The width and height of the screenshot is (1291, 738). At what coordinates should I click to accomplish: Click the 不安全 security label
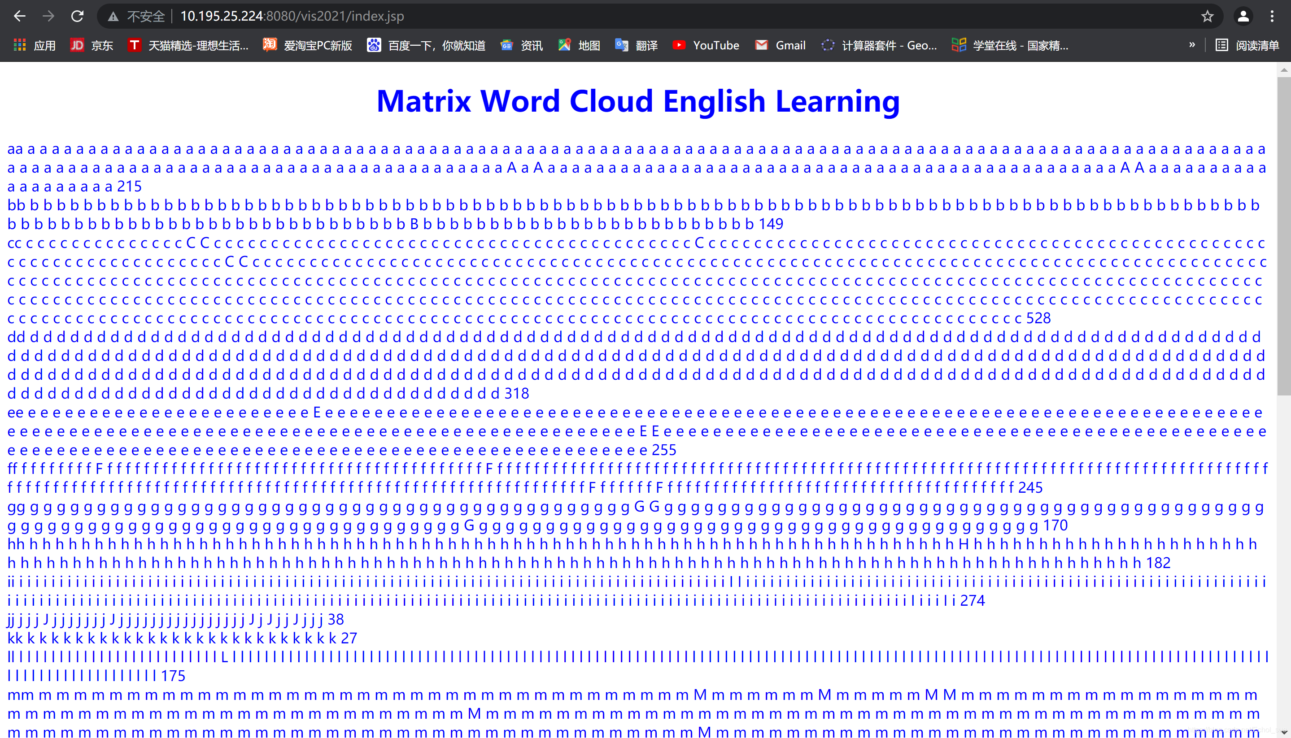[146, 17]
